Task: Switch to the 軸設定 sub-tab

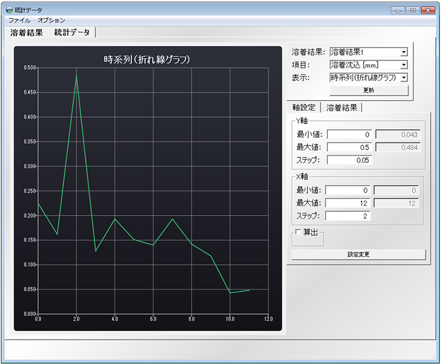Action: pos(304,107)
